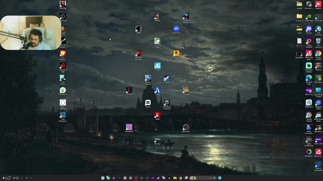The height and width of the screenshot is (181, 323).
Task: Open Media Player Classic icon
Action: 318,117
